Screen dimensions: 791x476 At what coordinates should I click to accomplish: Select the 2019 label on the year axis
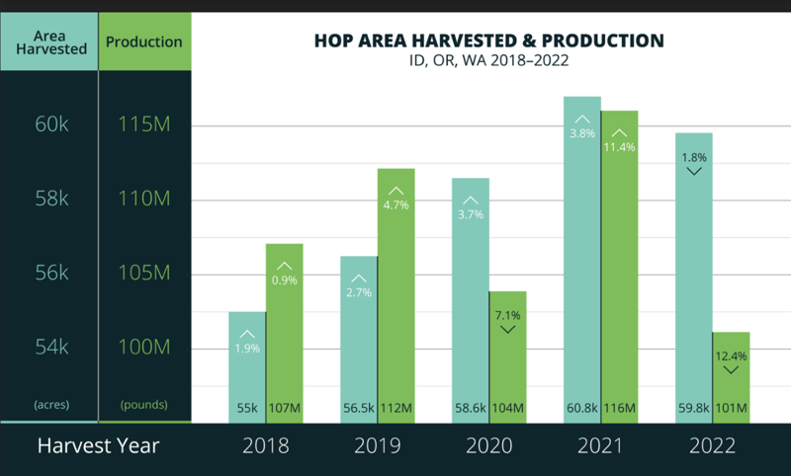[378, 445]
